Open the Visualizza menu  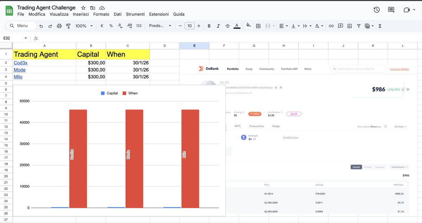coord(59,14)
